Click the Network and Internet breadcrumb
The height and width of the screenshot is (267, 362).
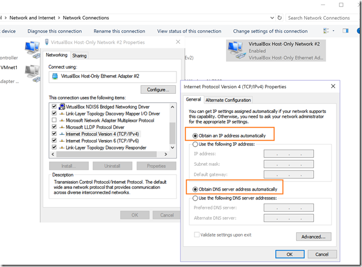33,18
